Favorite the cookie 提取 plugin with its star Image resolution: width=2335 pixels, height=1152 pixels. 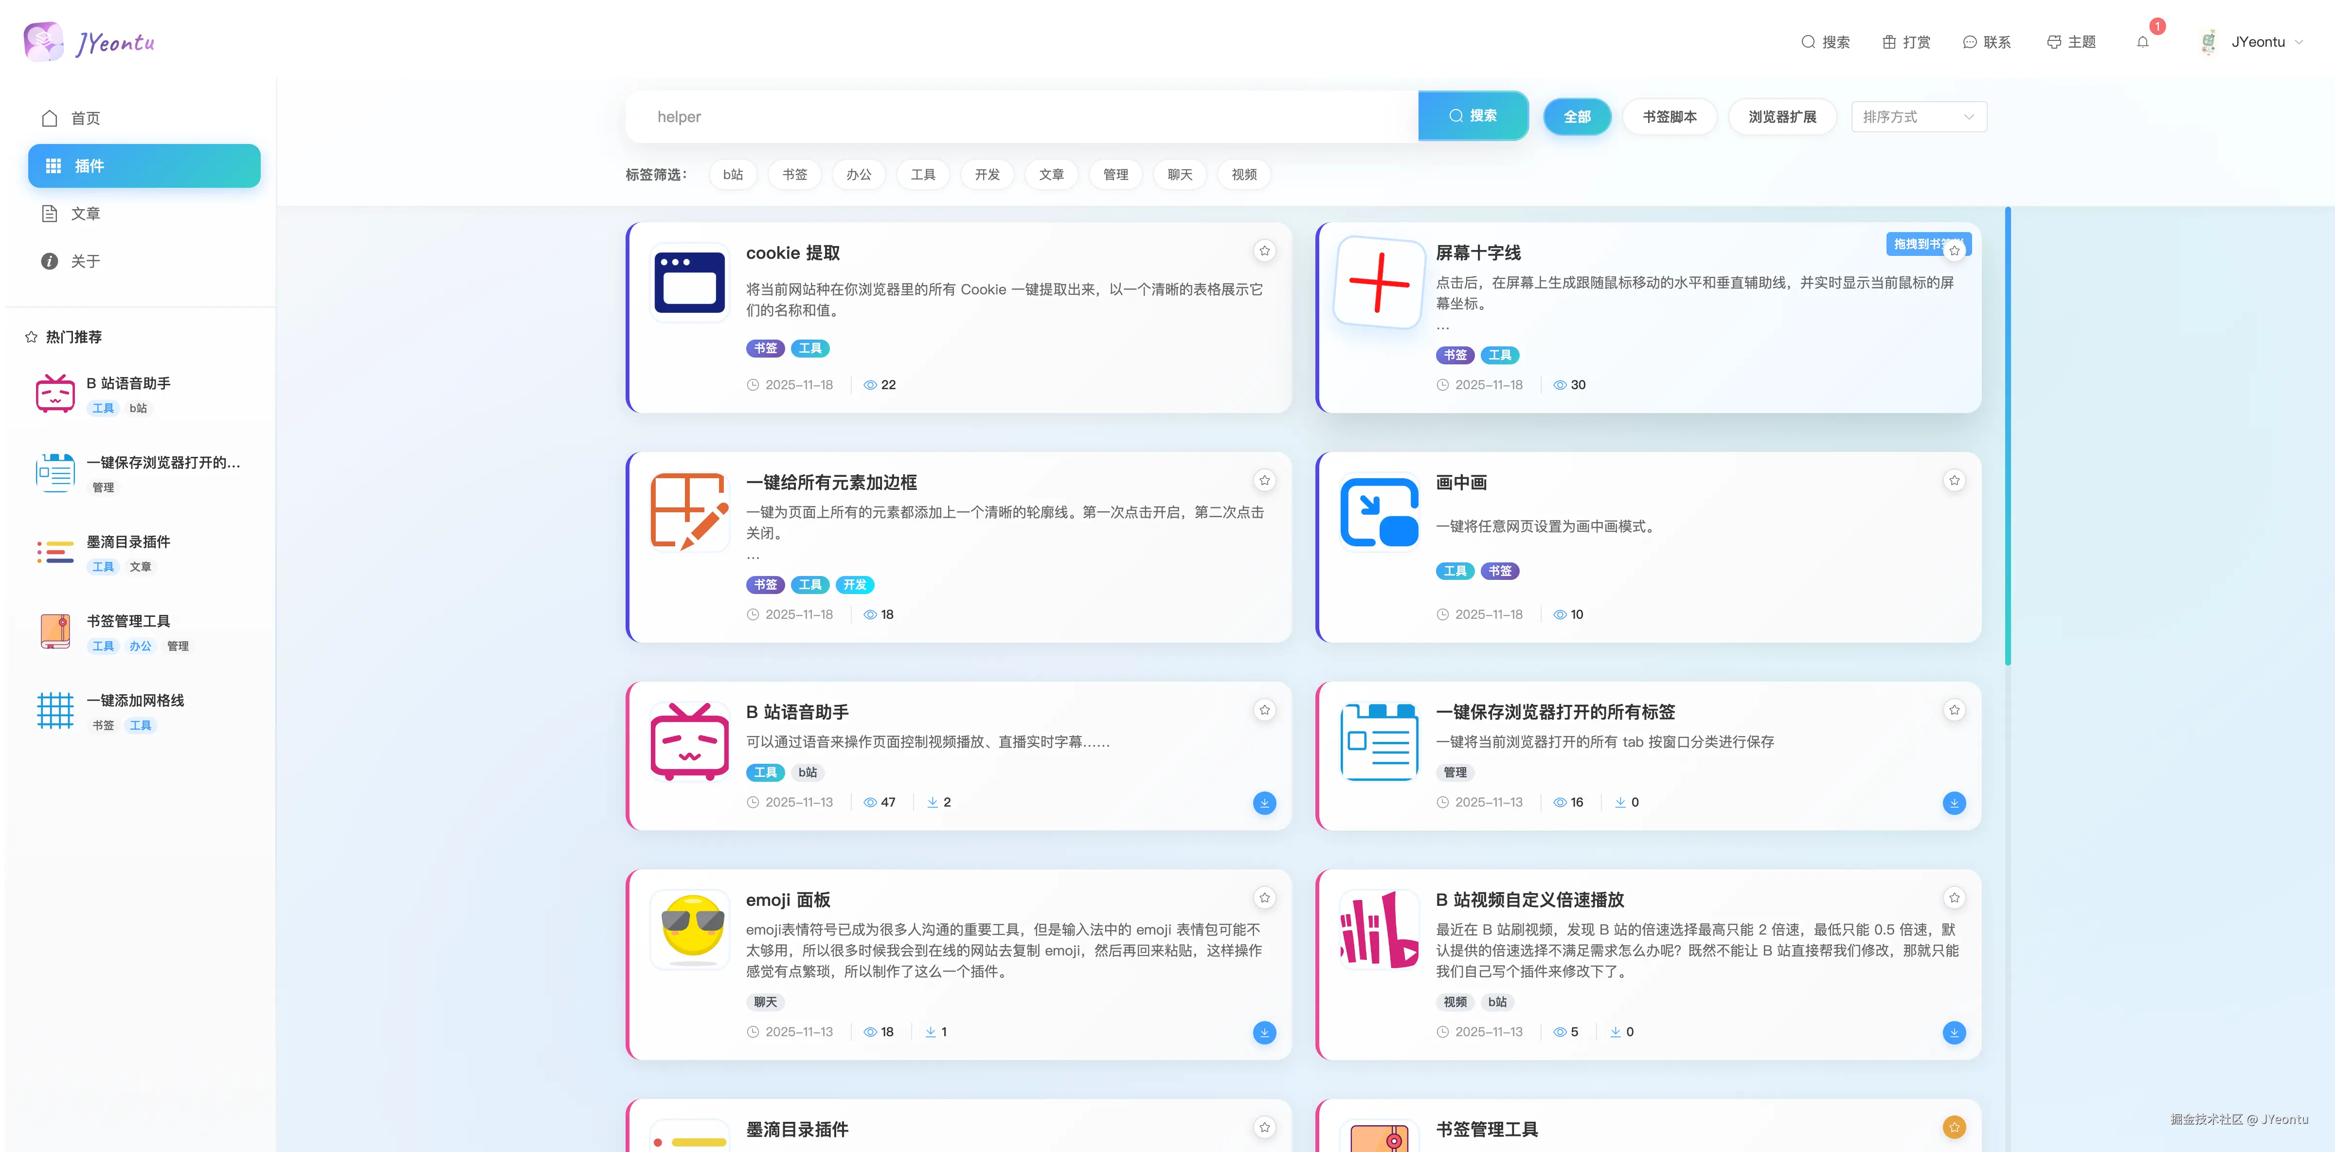(1264, 250)
